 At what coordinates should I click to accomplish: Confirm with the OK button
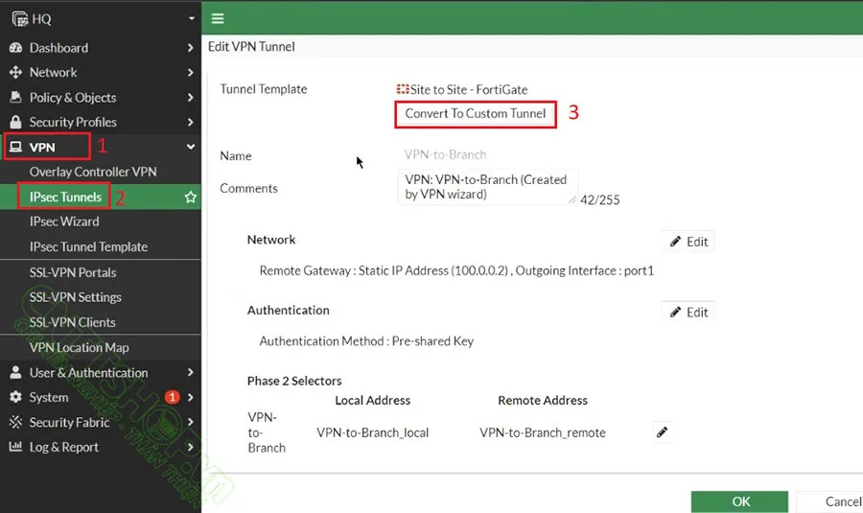[x=739, y=501]
